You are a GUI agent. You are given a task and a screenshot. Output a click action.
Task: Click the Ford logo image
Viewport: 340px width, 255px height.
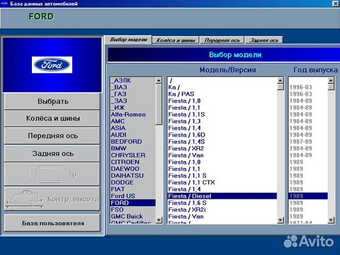click(52, 65)
